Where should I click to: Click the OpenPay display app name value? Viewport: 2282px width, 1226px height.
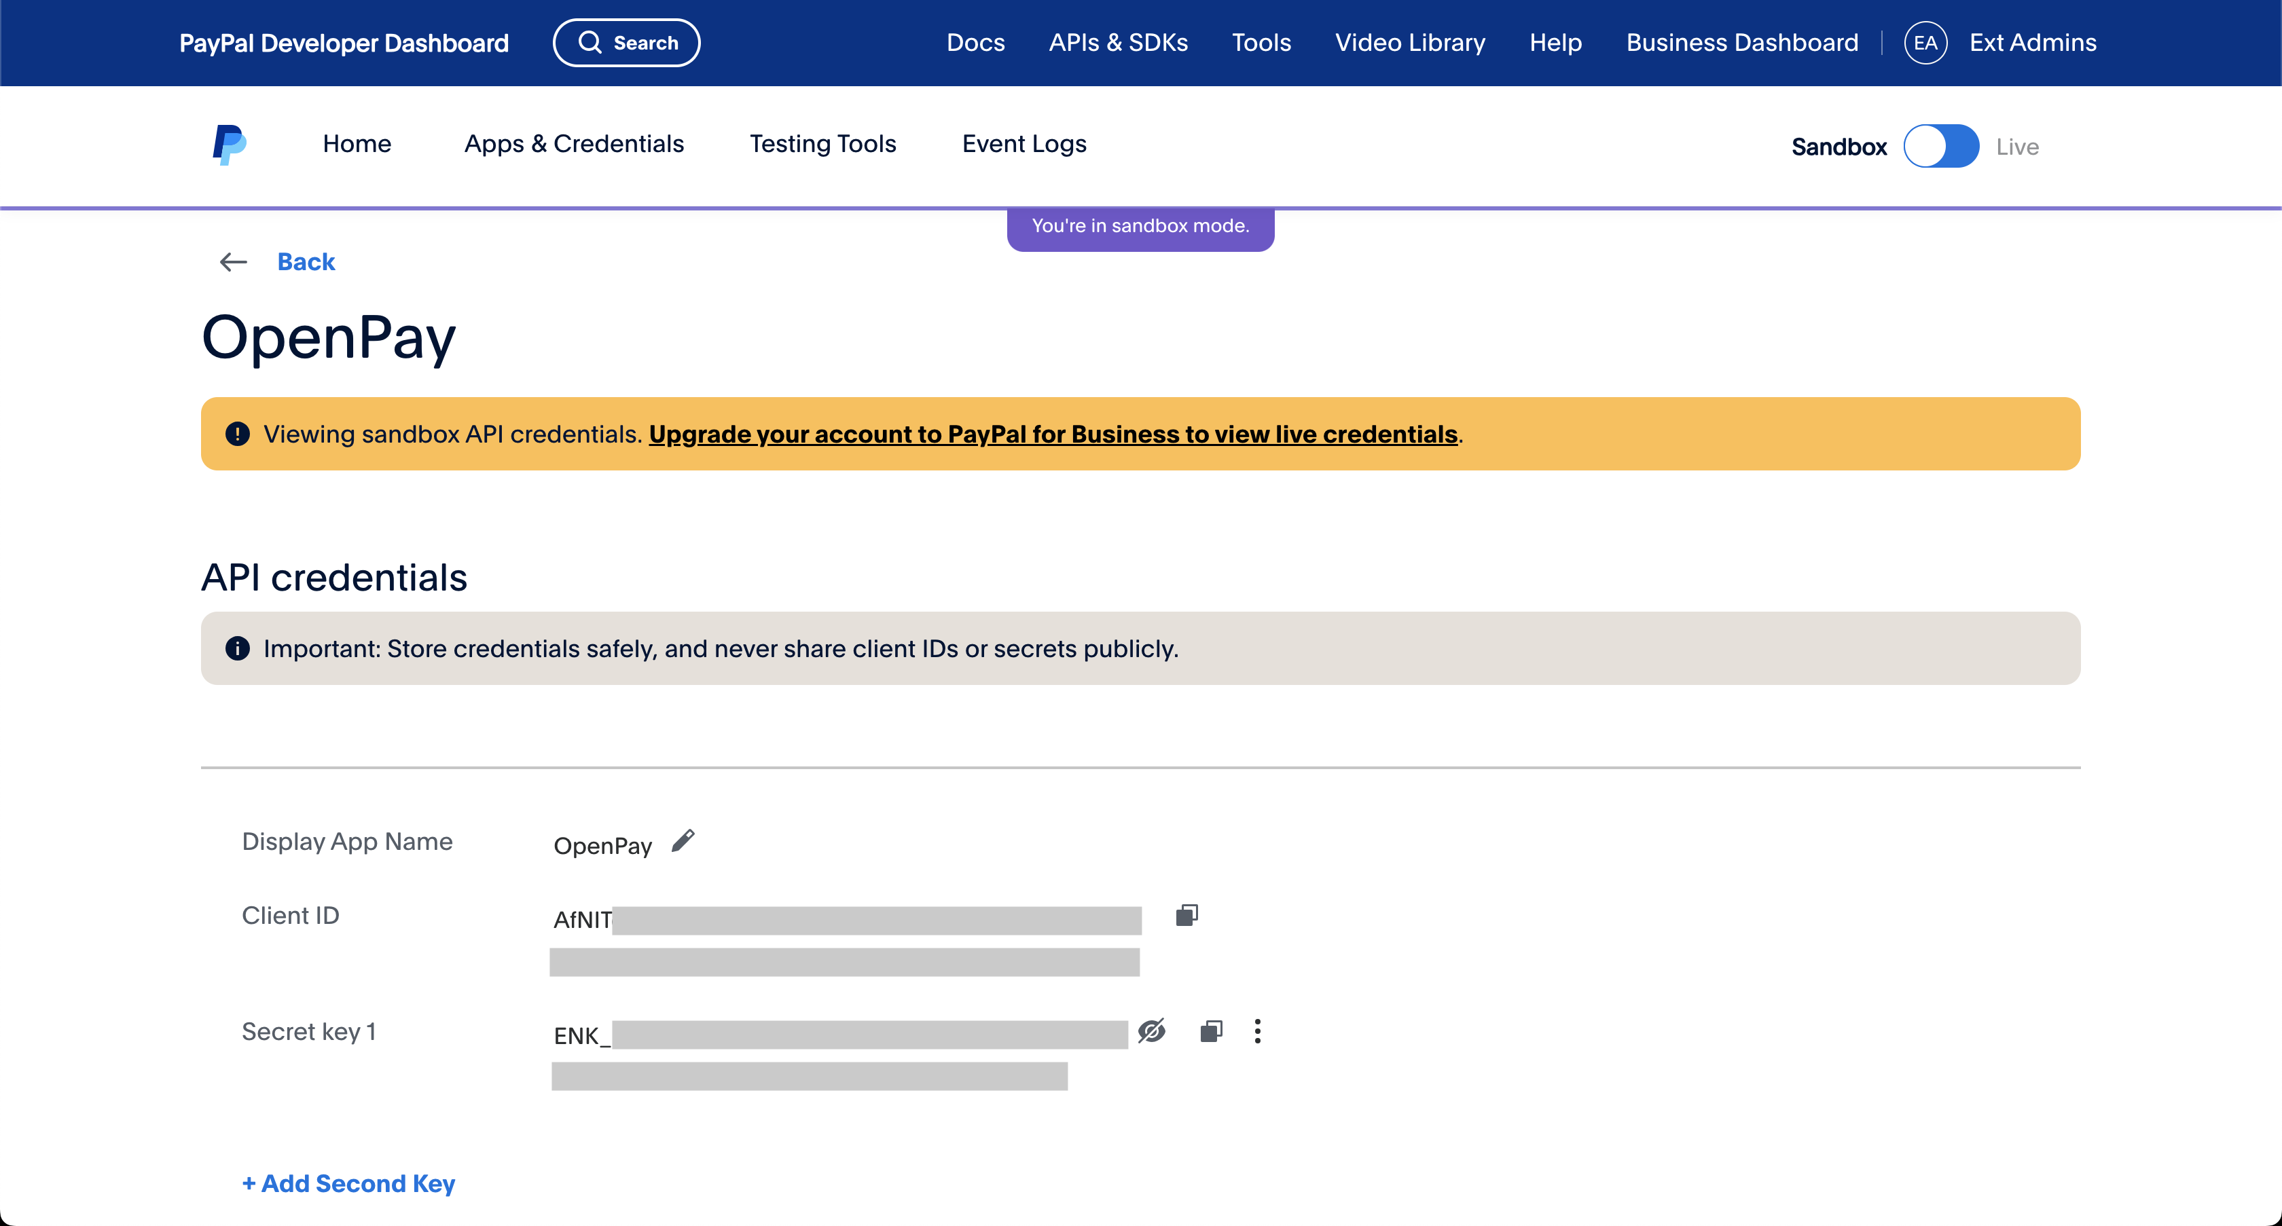point(602,847)
